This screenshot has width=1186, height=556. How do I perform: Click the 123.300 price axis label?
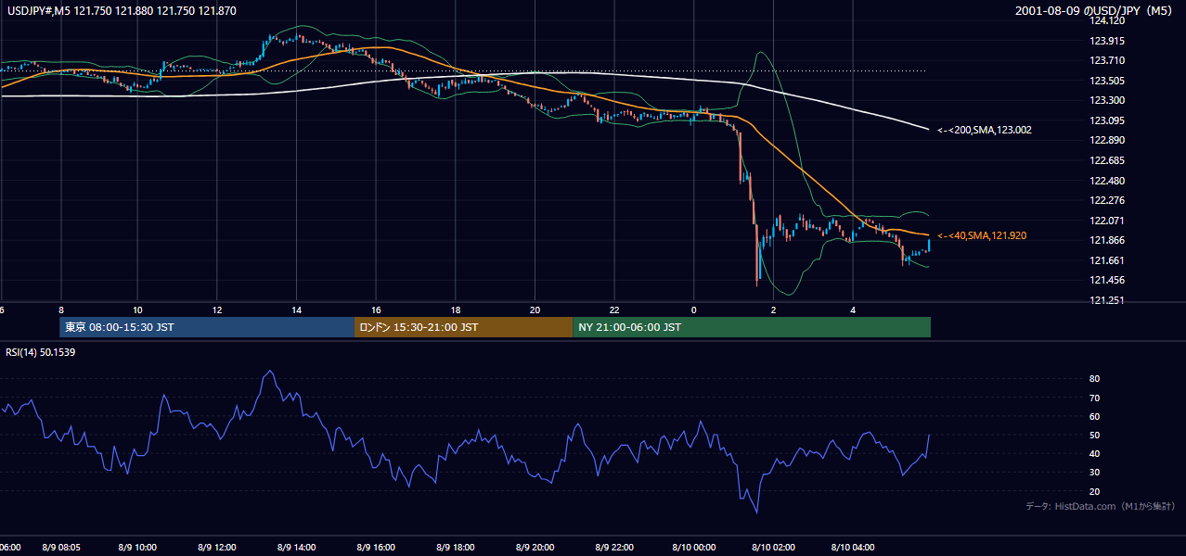click(1108, 100)
